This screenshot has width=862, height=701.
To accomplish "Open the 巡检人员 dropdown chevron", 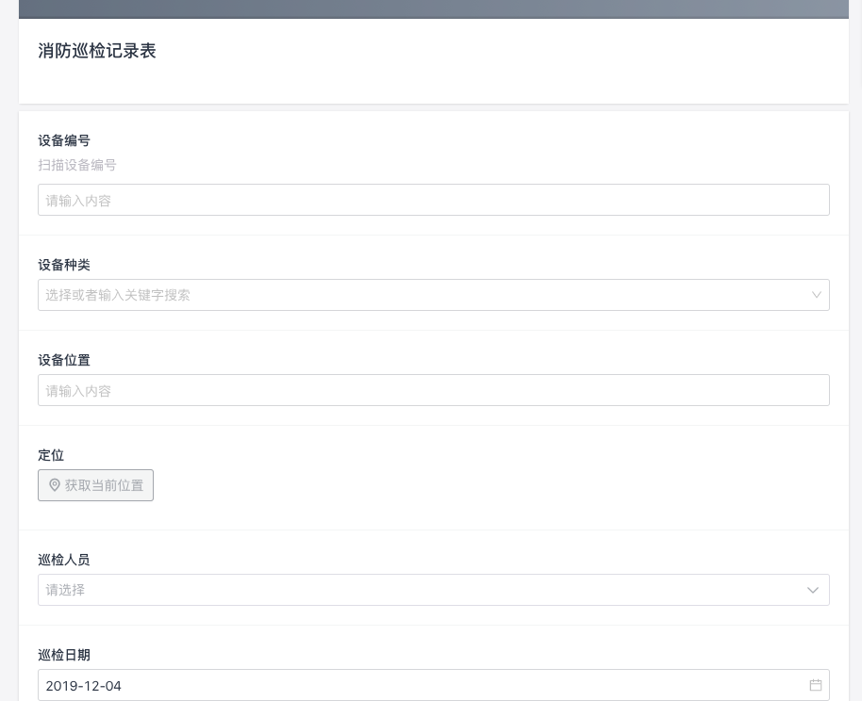I will [813, 590].
